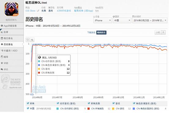Image resolution: width=169 pixels, height=113 pixels.
Task: Click the chart zoom magnifier icon
Action: point(32,40)
